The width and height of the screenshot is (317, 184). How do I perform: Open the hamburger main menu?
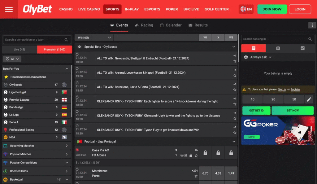9,9
